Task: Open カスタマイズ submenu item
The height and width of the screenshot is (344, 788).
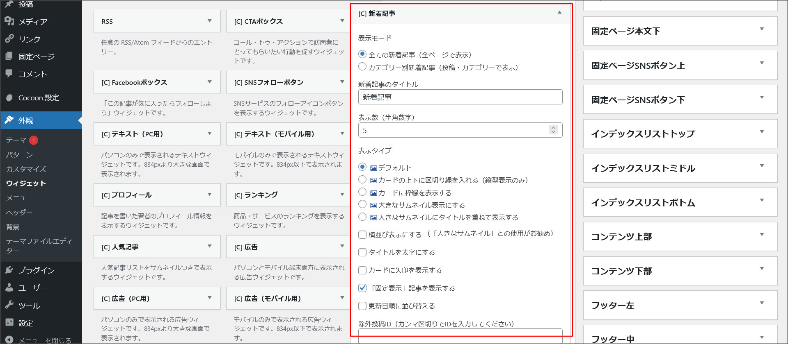Action: pyautogui.click(x=26, y=169)
